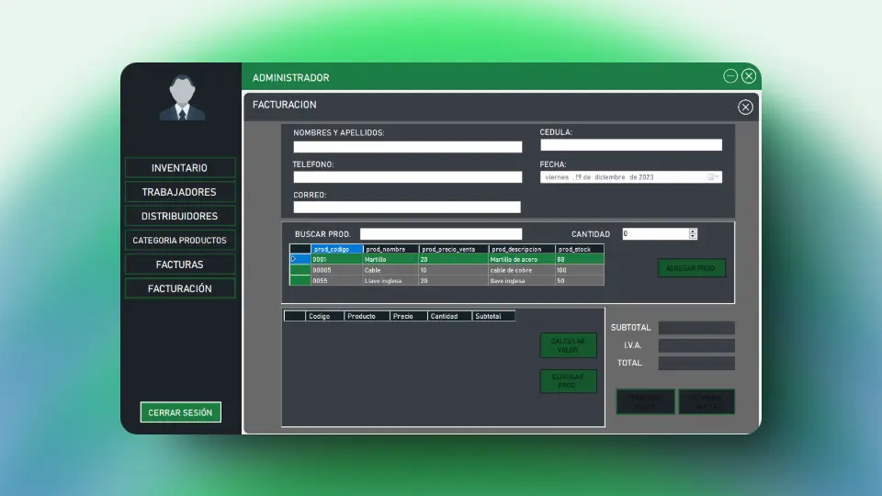Click the Martillo product name cell
This screenshot has height=496, width=882.
coord(391,259)
